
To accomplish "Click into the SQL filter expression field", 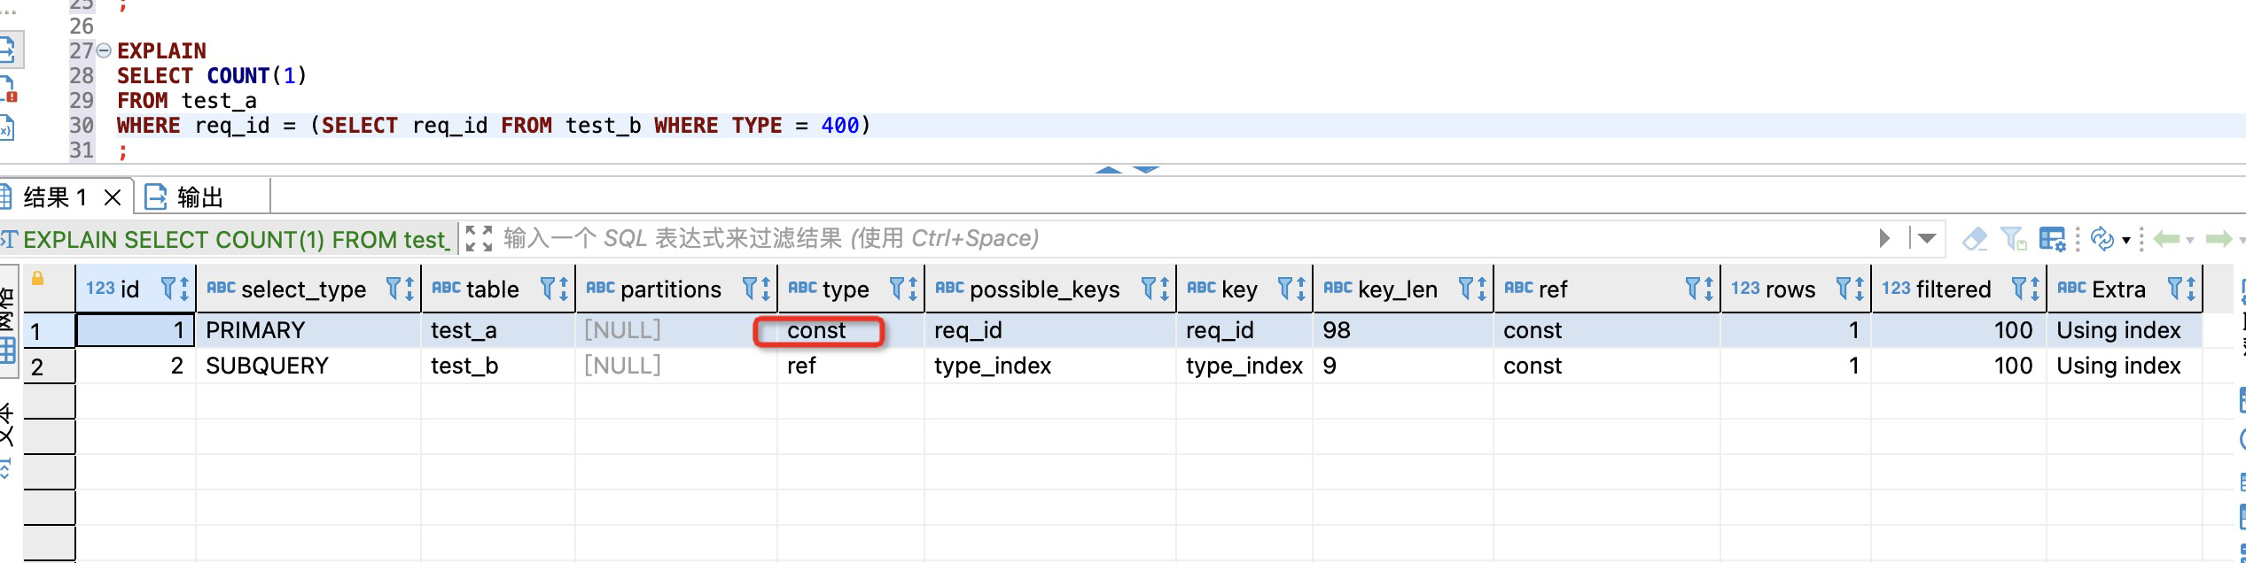I will (x=1152, y=238).
